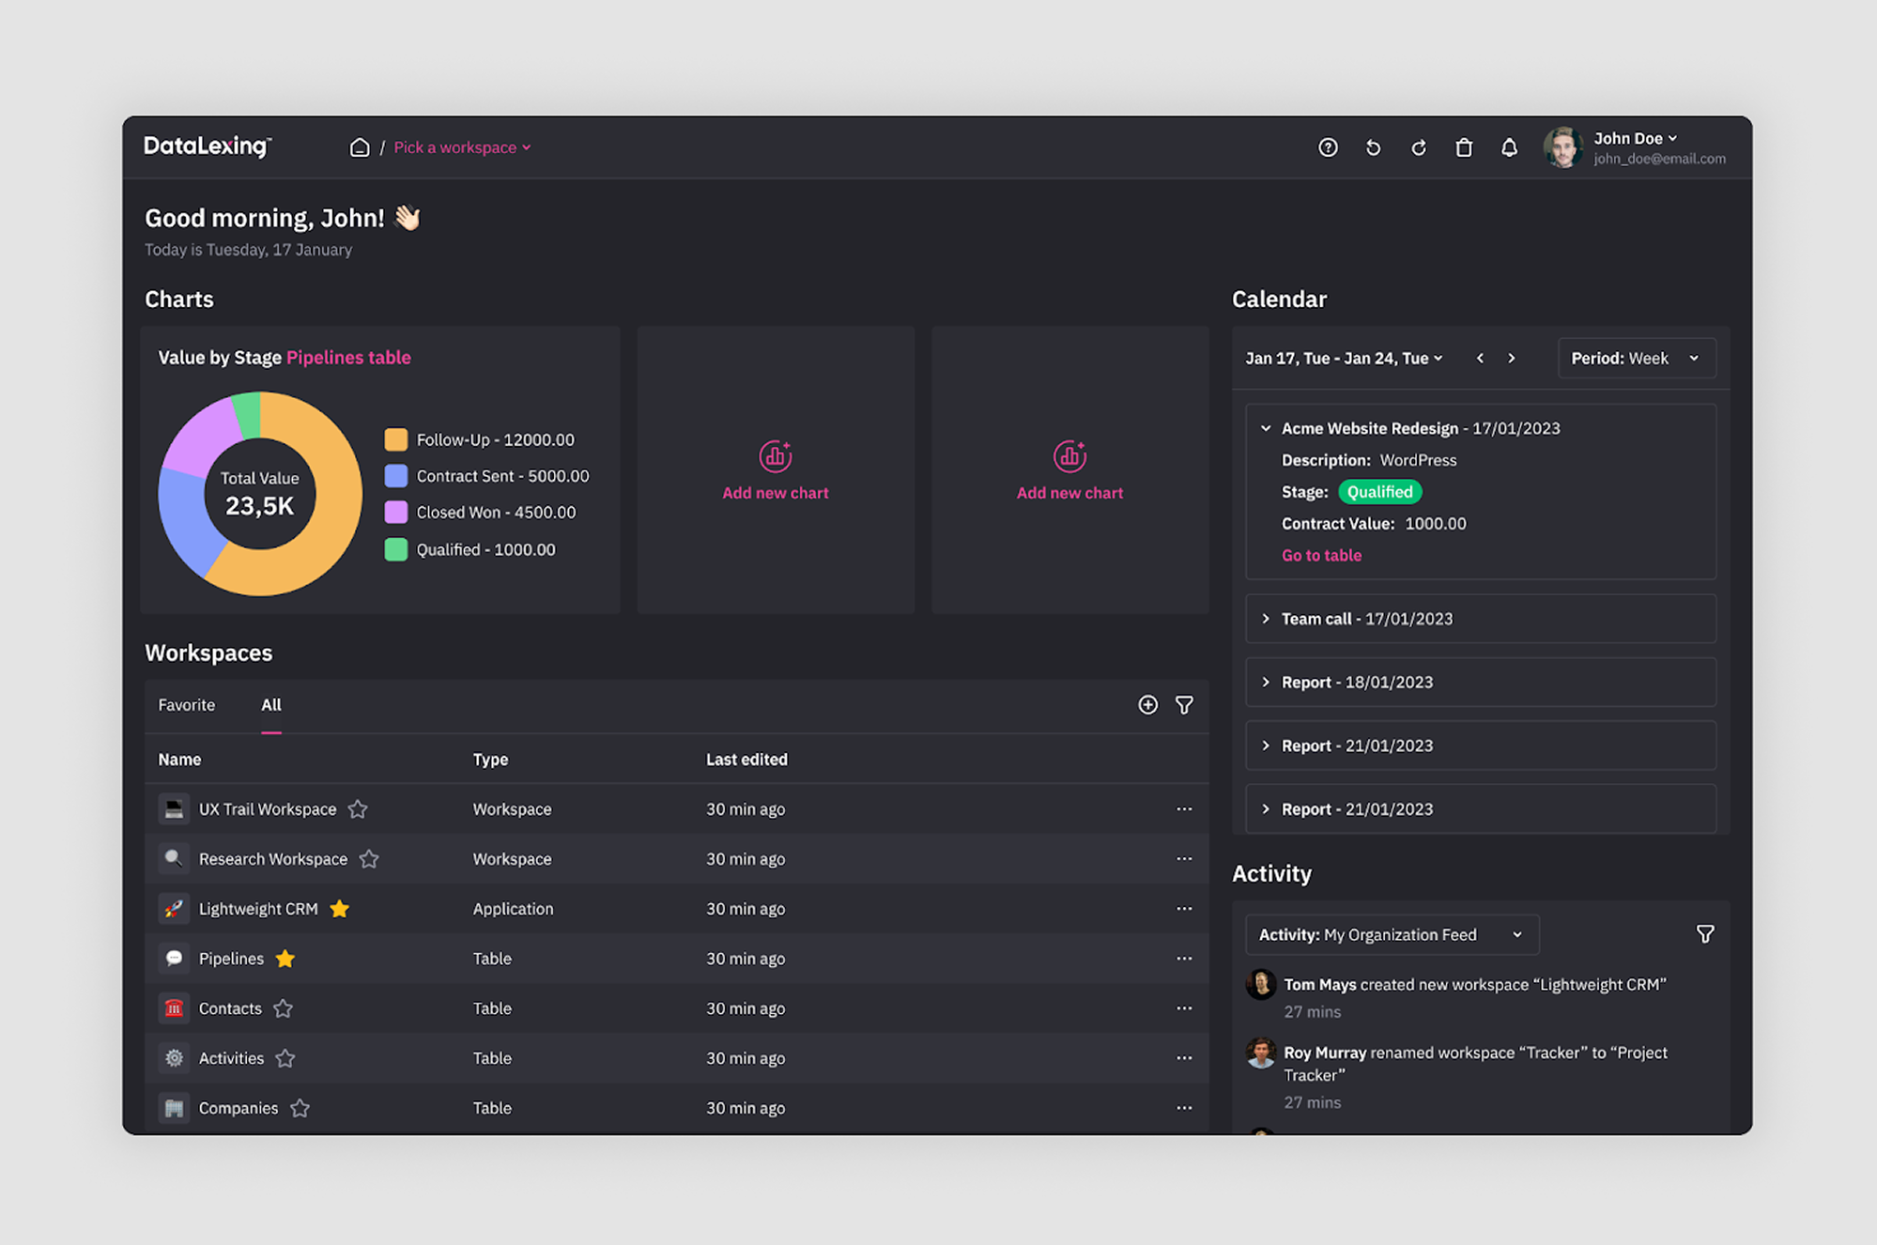Open the Pick a workspace dropdown

[x=462, y=147]
